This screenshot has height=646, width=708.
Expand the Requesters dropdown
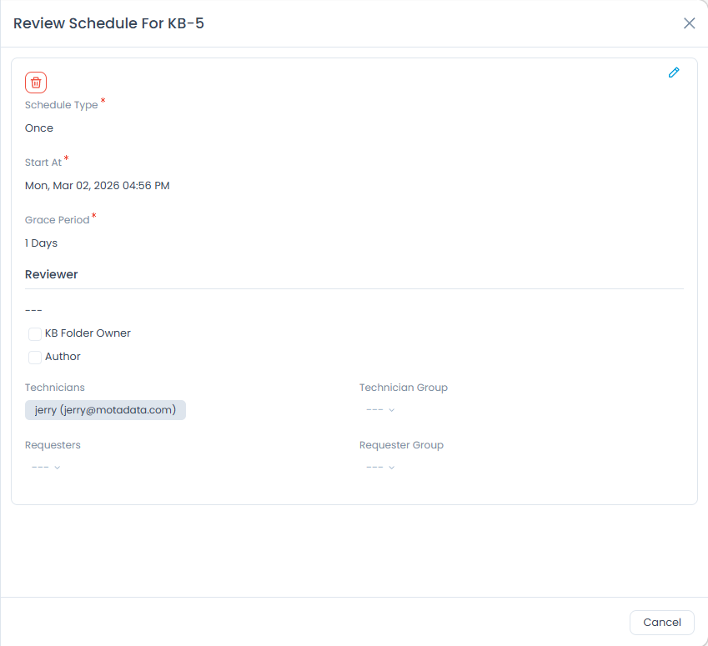click(x=46, y=468)
